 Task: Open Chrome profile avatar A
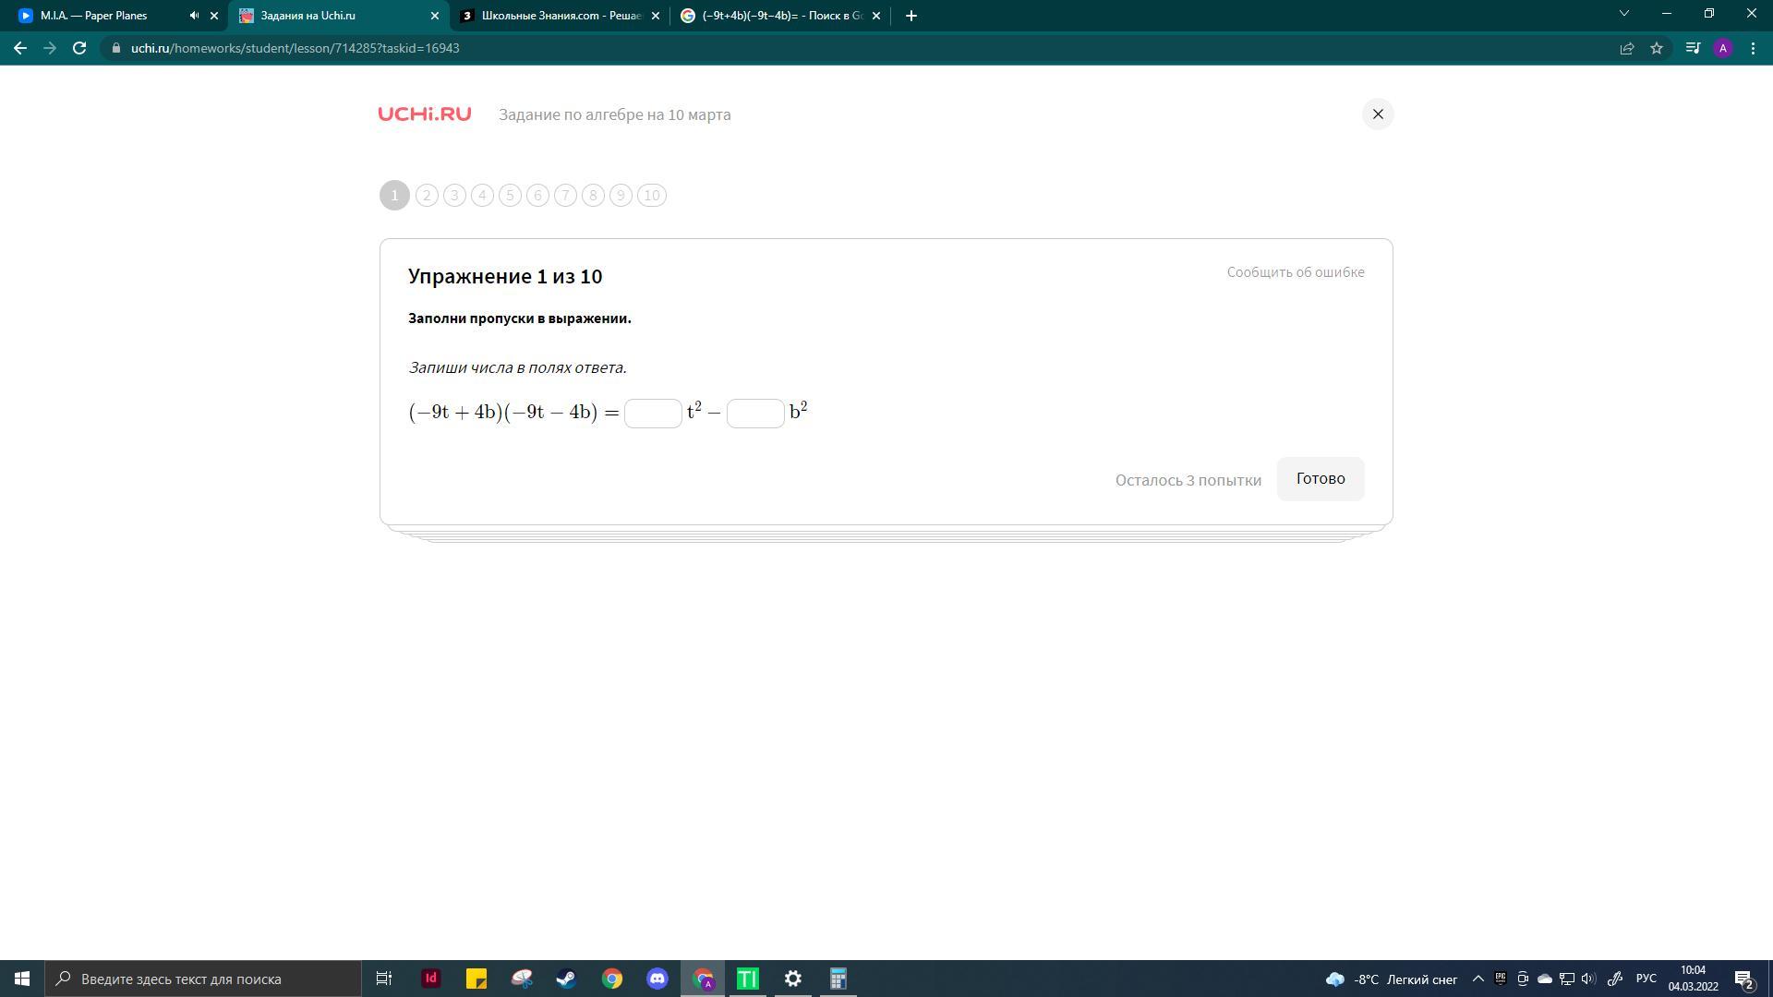point(1722,48)
